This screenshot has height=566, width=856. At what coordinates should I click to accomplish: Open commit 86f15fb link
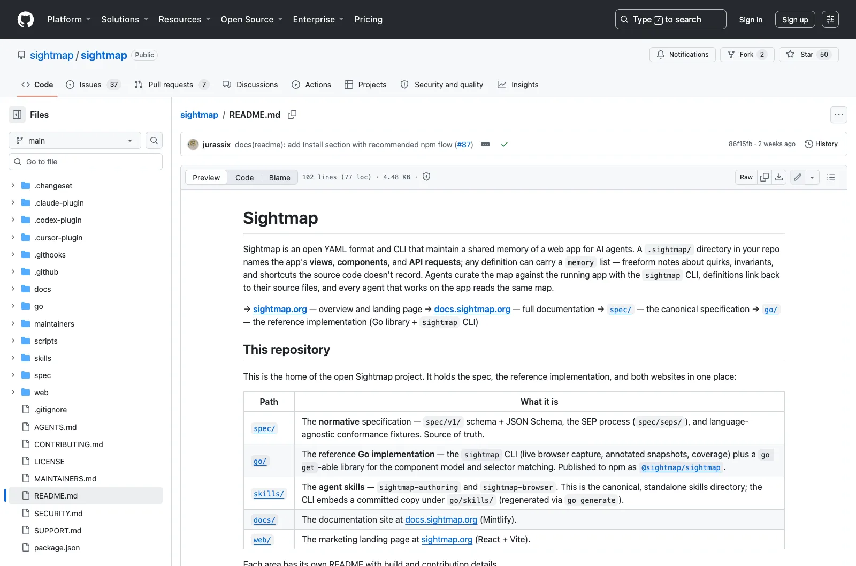(x=740, y=144)
